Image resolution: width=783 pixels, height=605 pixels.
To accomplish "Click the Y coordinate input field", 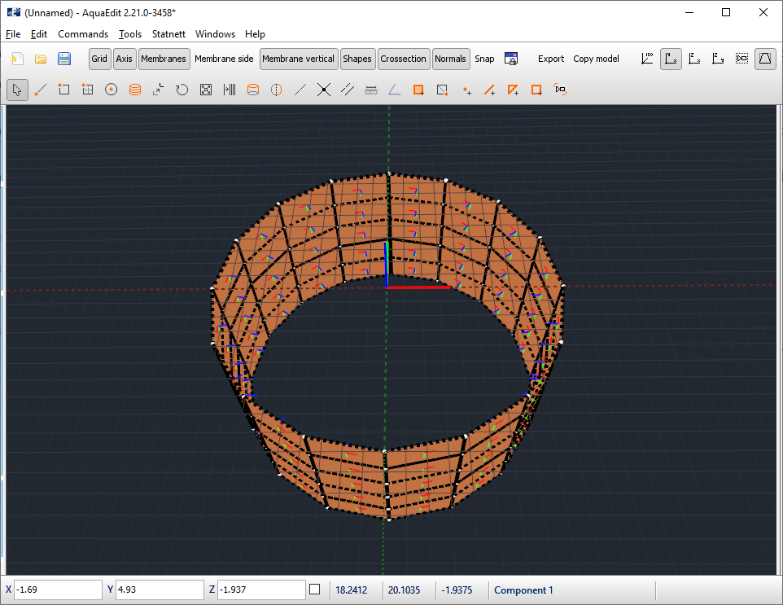I will (x=160, y=590).
